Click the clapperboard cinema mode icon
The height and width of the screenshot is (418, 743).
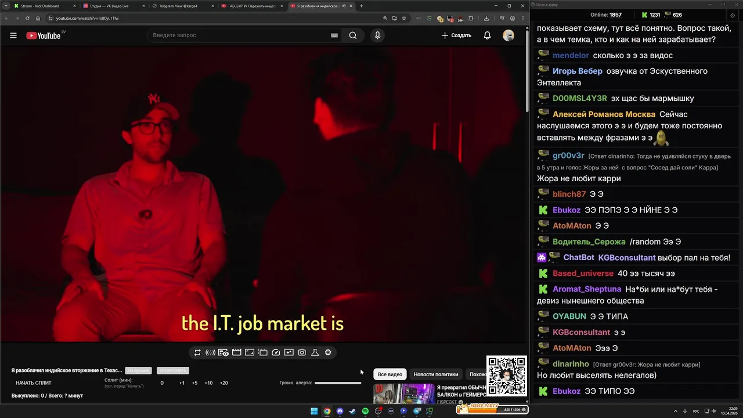pyautogui.click(x=236, y=352)
